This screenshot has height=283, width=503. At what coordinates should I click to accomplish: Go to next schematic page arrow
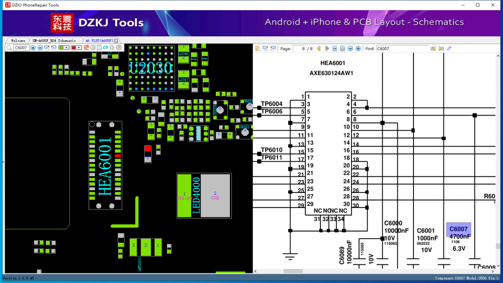point(327,49)
